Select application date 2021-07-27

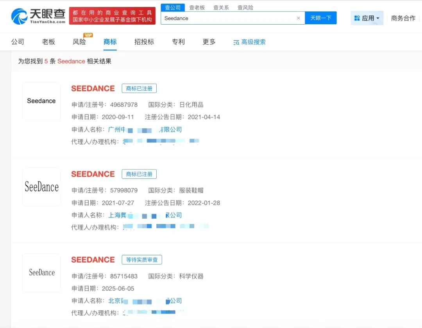[118, 203]
